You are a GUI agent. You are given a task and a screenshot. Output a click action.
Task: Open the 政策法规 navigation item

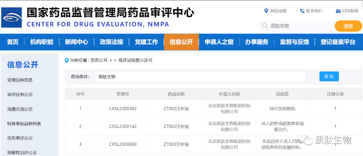tap(111, 42)
